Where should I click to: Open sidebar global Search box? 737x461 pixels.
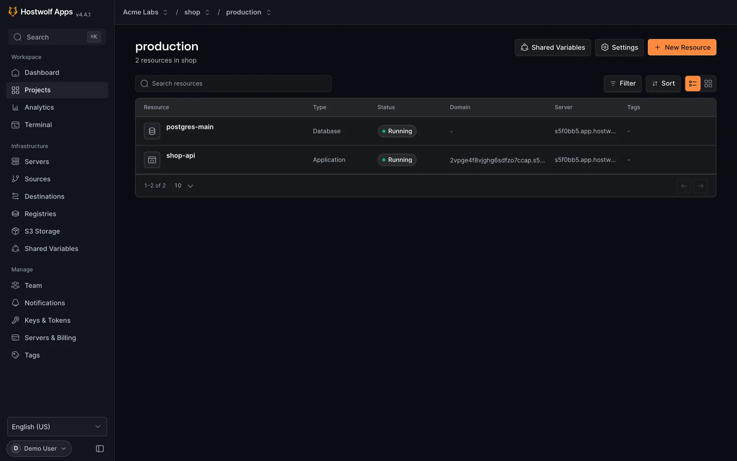(57, 37)
